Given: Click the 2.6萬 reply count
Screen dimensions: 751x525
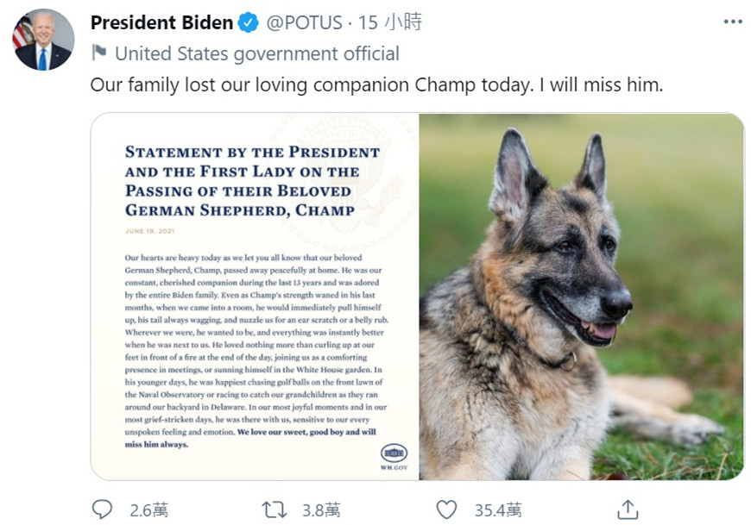Looking at the screenshot, I should click(149, 510).
